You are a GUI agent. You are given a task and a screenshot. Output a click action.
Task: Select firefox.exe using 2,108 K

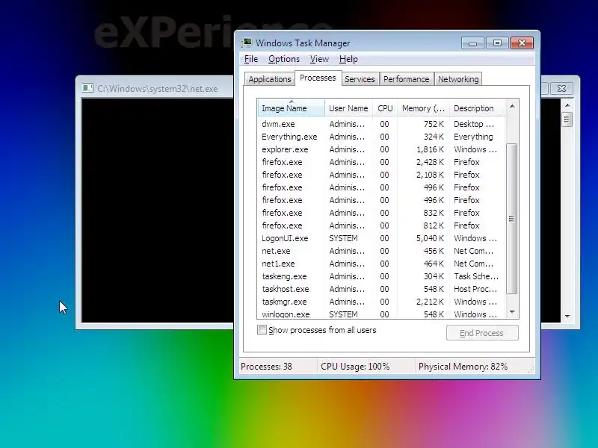[381, 175]
